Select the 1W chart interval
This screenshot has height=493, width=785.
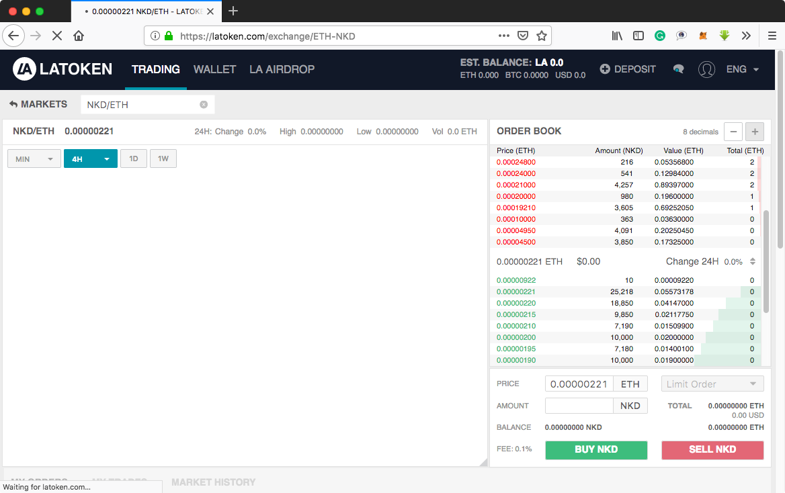[x=163, y=159]
